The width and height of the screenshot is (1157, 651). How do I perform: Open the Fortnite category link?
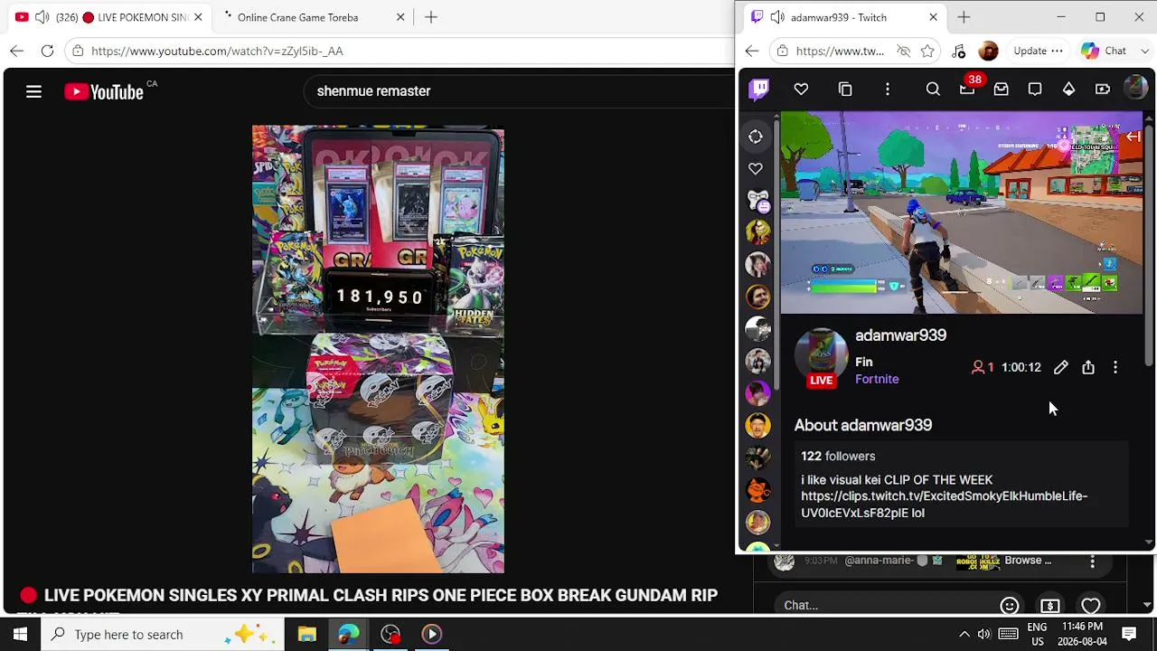[x=877, y=379]
